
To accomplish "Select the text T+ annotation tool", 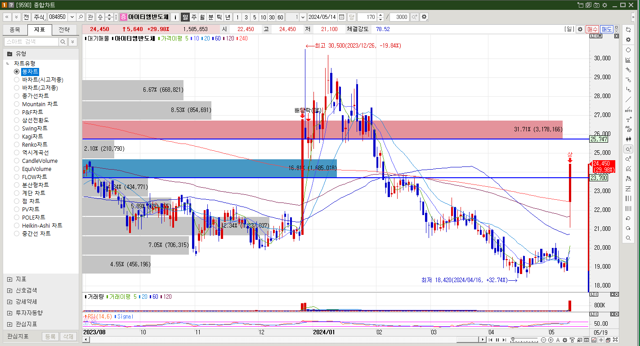I will 628,120.
